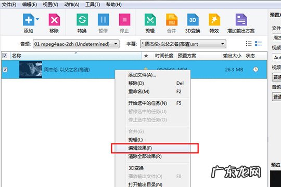
Task: Open the 帮助(H) menu
Action: [x=114, y=4]
